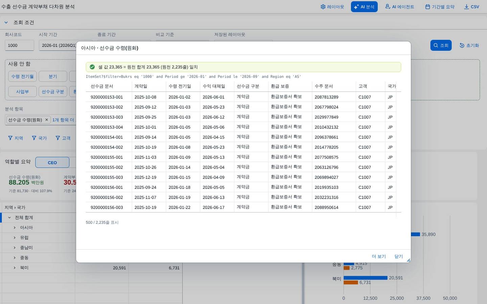Expand the 북미 region row

(15, 268)
